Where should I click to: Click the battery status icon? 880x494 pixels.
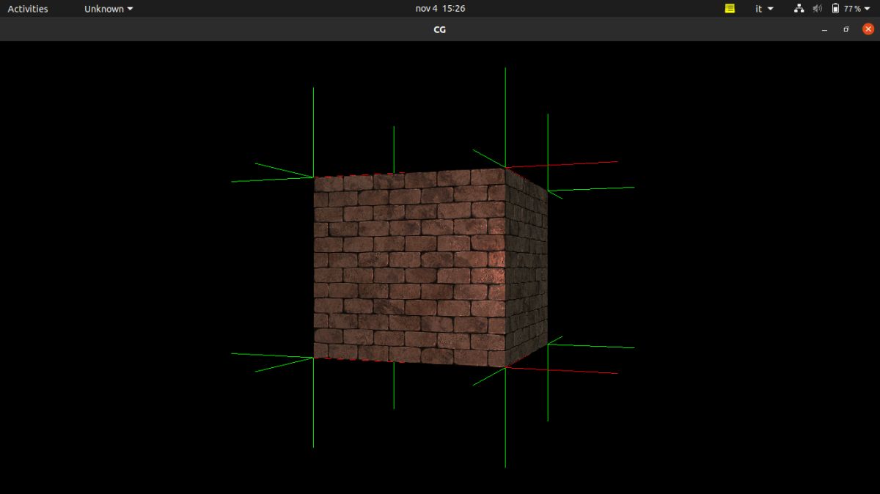pyautogui.click(x=836, y=9)
